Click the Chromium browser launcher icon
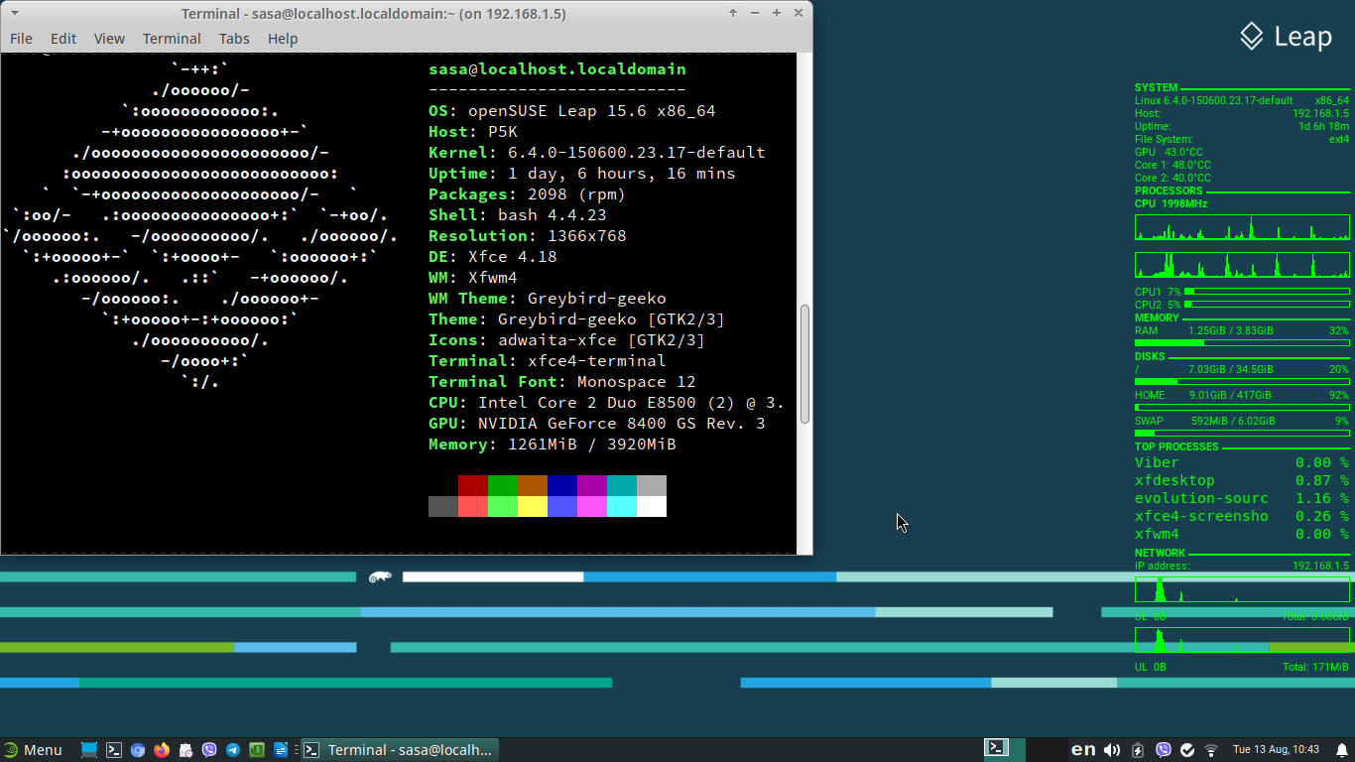The image size is (1355, 762). [138, 750]
